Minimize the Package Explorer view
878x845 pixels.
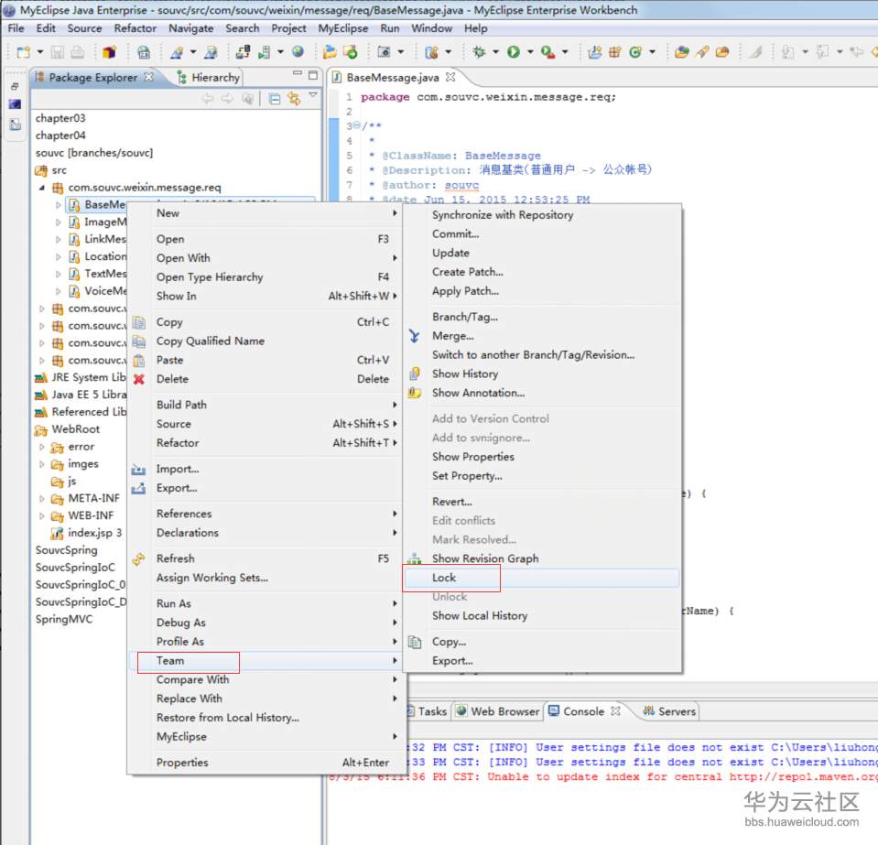(298, 74)
